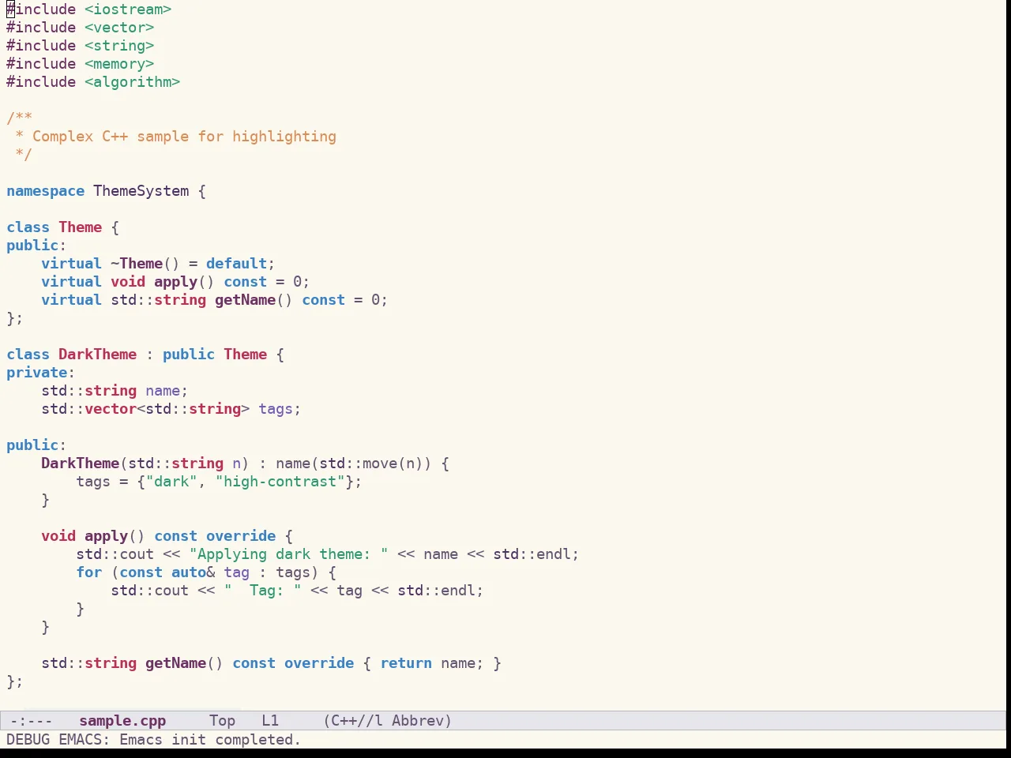Click the 'private:' access specifier
The image size is (1011, 758).
click(x=40, y=373)
